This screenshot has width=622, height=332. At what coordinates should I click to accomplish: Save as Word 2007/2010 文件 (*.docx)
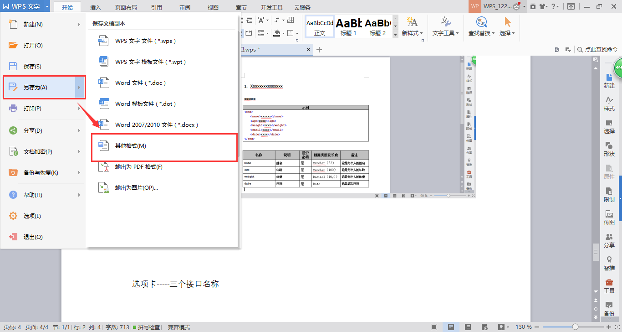pos(163,124)
